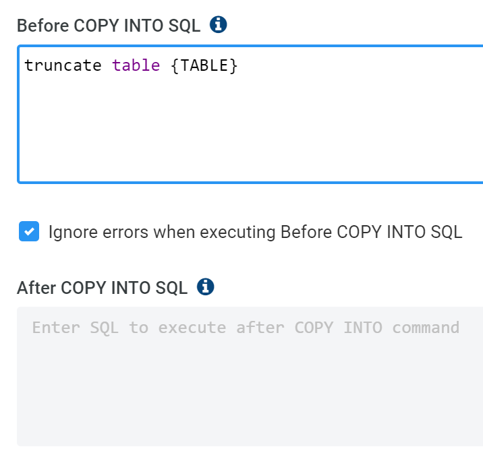Place cursor before the 't' of 'truncate'
This screenshot has height=451, width=483.
pos(26,65)
